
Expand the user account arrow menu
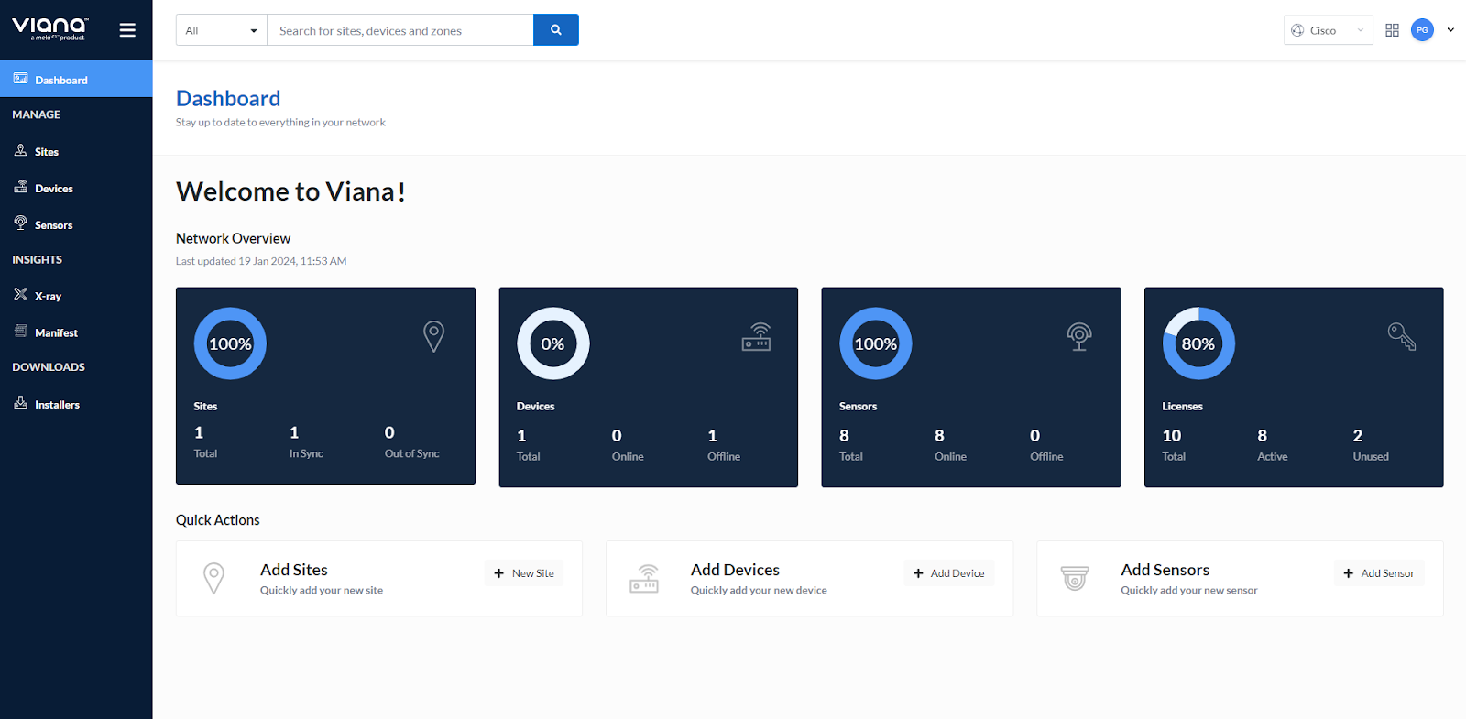pos(1450,30)
